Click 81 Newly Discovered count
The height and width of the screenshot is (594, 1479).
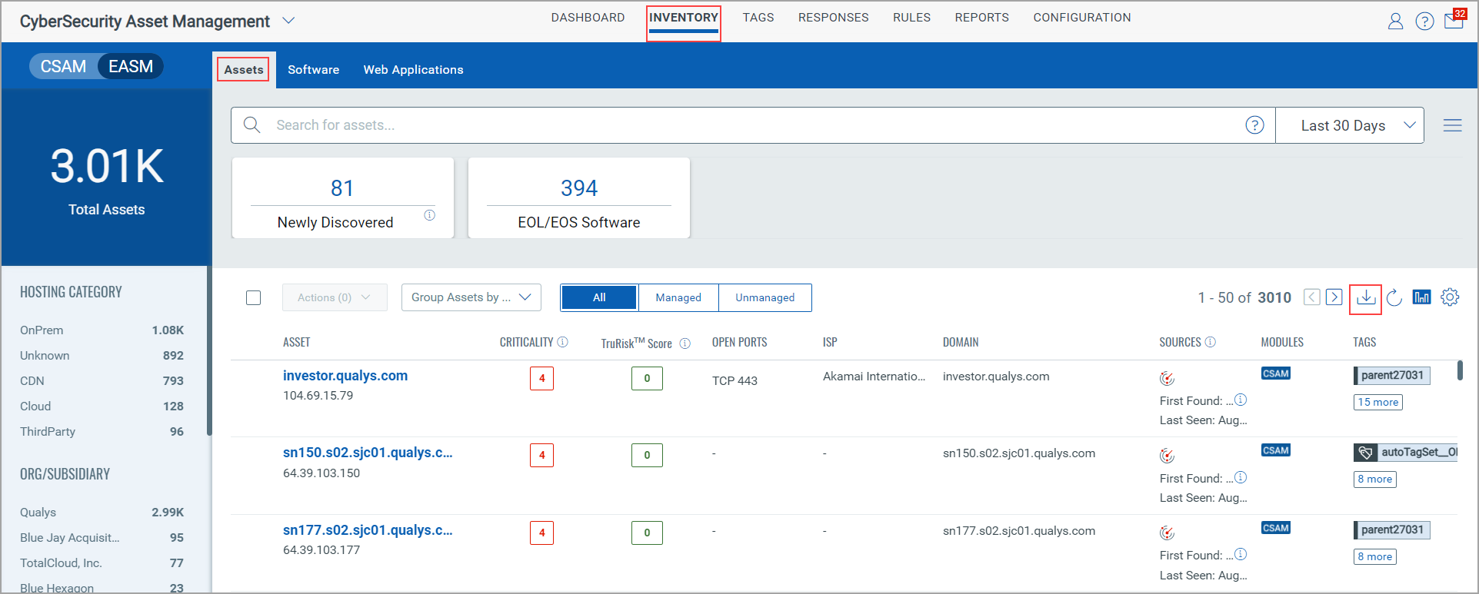coord(342,188)
